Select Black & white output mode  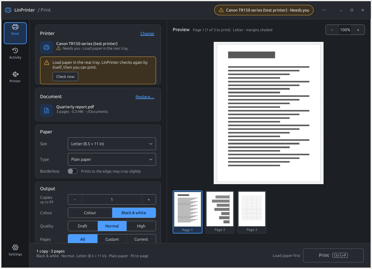click(x=134, y=213)
